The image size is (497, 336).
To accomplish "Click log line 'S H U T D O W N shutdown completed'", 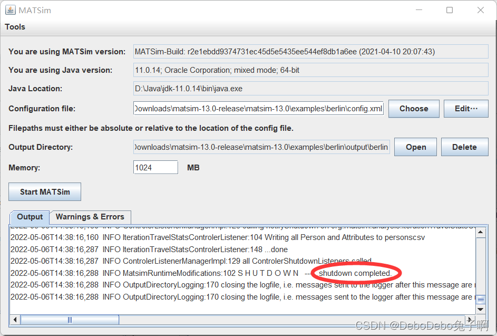I will coord(201,273).
